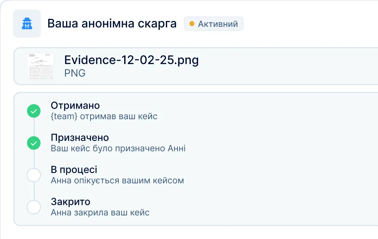
Task: Click the PNG file type label
Action: (x=75, y=73)
